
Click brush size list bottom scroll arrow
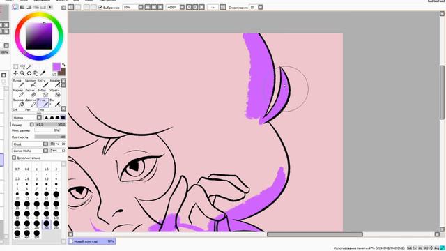point(63,241)
